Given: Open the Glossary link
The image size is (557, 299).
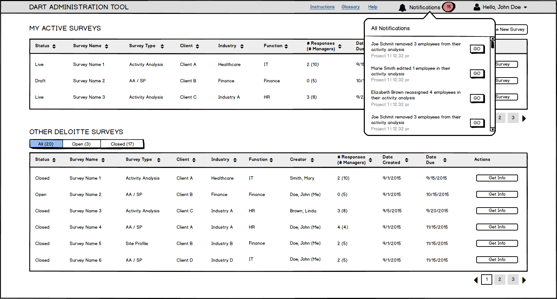Looking at the screenshot, I should [x=351, y=7].
